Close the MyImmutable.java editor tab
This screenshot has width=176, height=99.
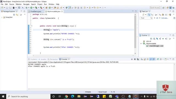[62, 12]
